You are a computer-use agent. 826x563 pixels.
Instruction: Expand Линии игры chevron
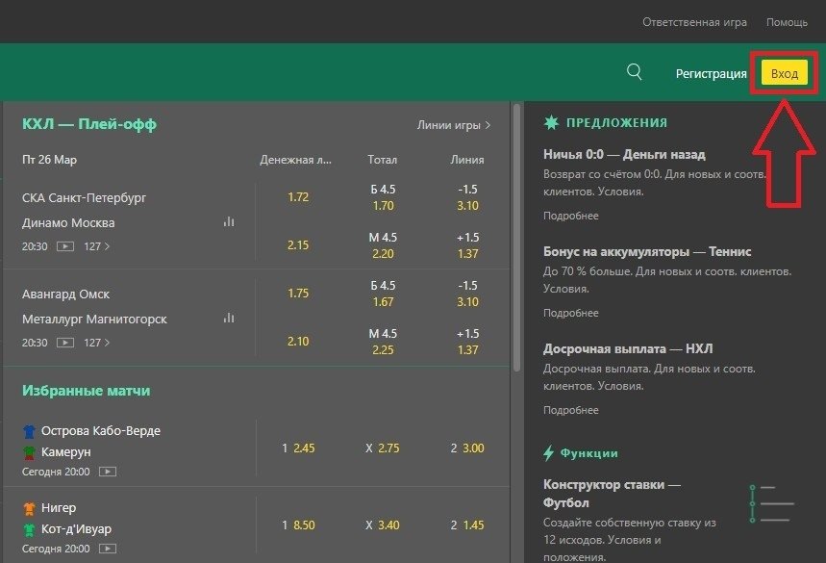[x=488, y=125]
